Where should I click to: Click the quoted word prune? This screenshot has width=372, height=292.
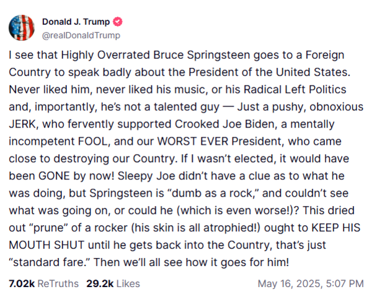[48, 228]
